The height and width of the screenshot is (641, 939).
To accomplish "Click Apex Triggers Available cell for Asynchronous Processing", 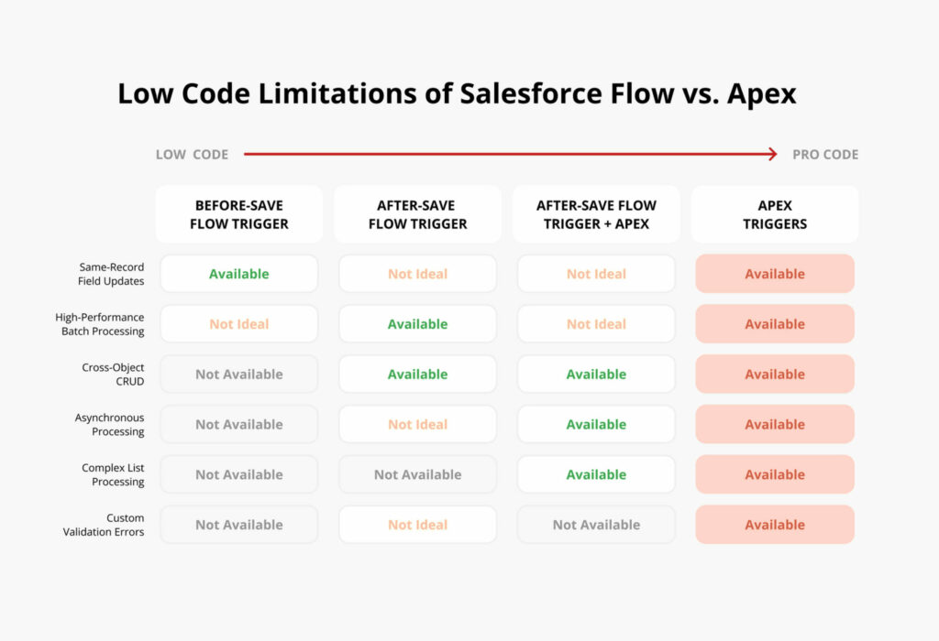I will coord(774,425).
